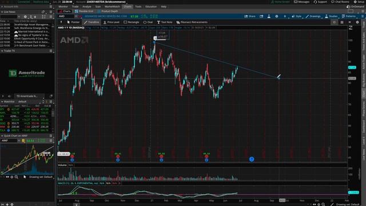Open the Analyze tab
This screenshot has height=206, width=366.
click(87, 6)
